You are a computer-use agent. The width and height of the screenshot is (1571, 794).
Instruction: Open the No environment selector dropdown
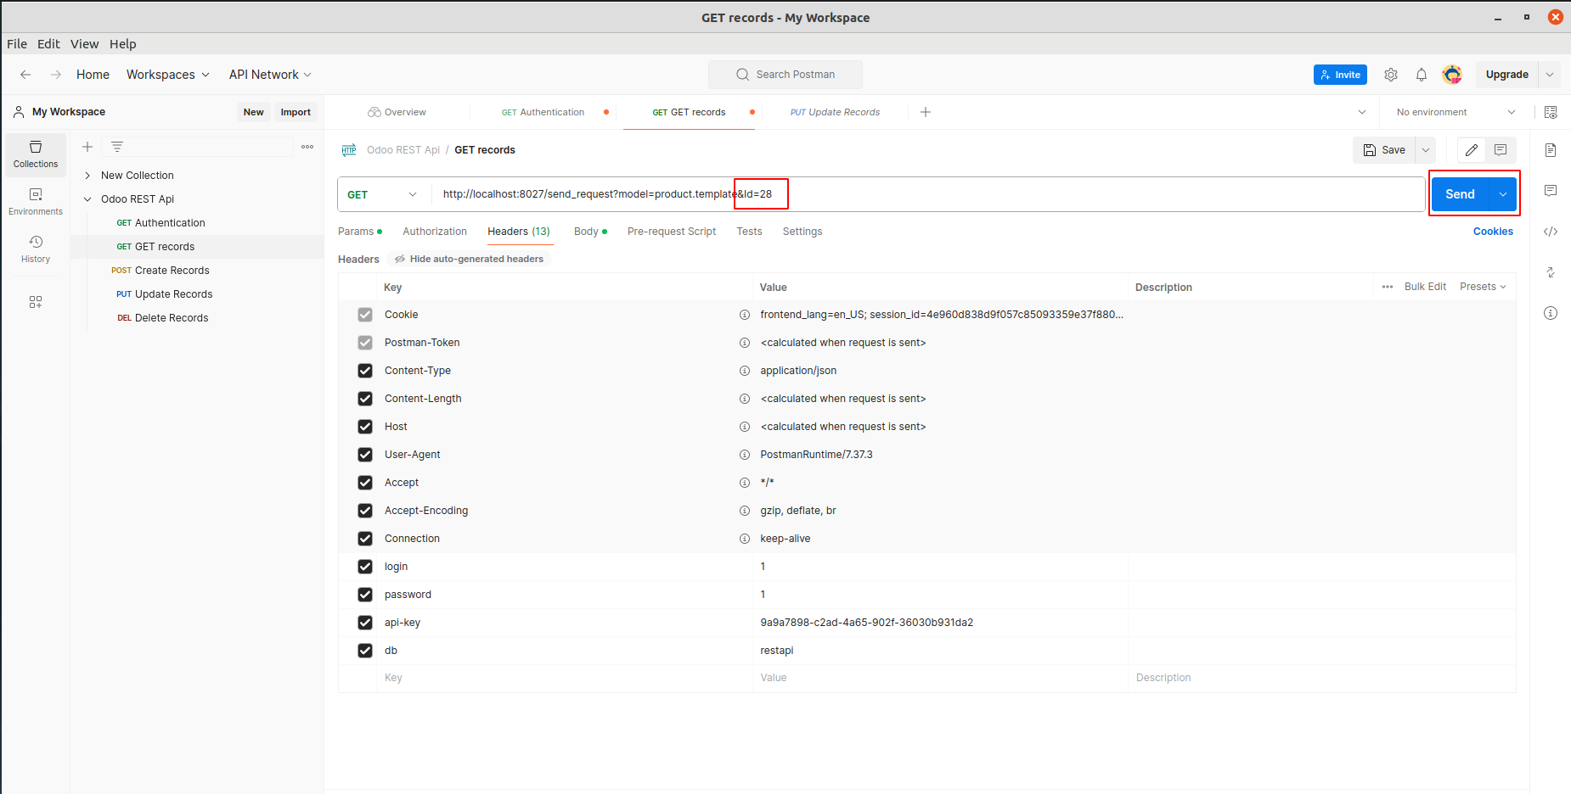pyautogui.click(x=1456, y=112)
